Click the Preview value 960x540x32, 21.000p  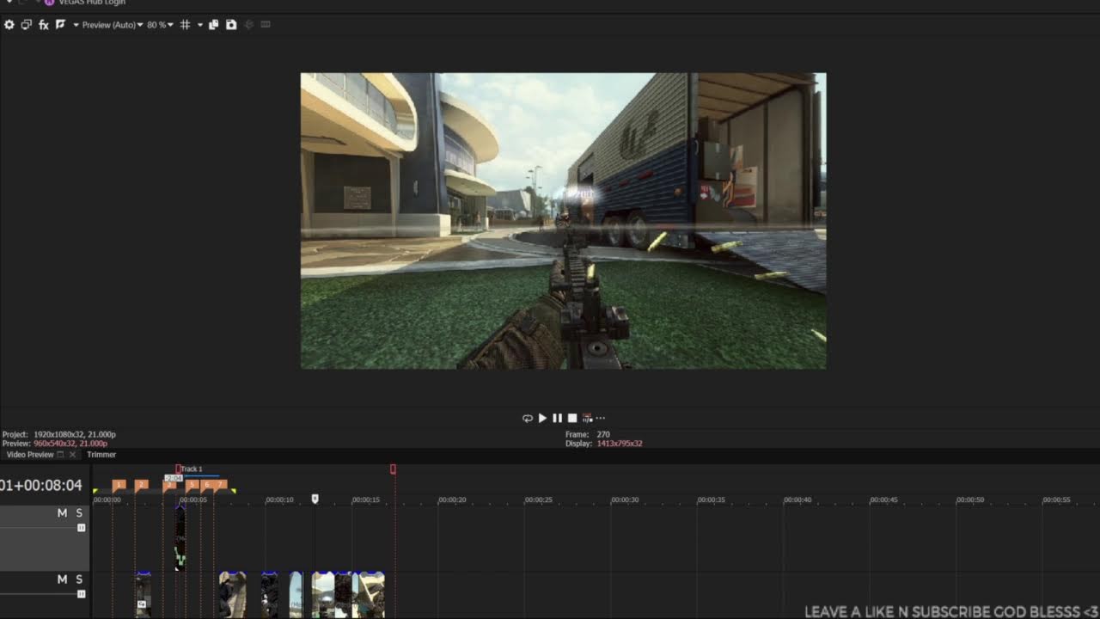point(70,444)
